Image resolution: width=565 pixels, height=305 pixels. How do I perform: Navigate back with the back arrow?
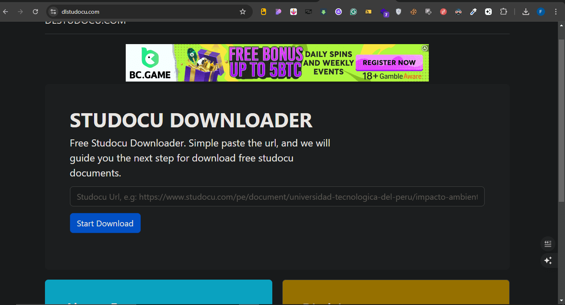pos(6,12)
